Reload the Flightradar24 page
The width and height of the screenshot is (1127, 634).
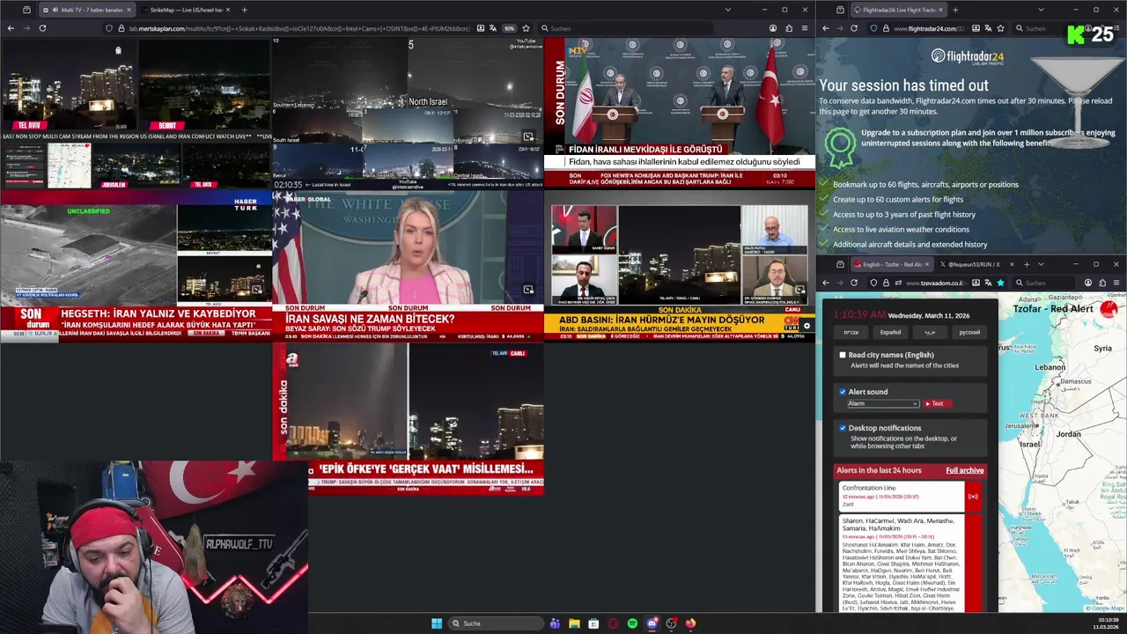pyautogui.click(x=854, y=28)
